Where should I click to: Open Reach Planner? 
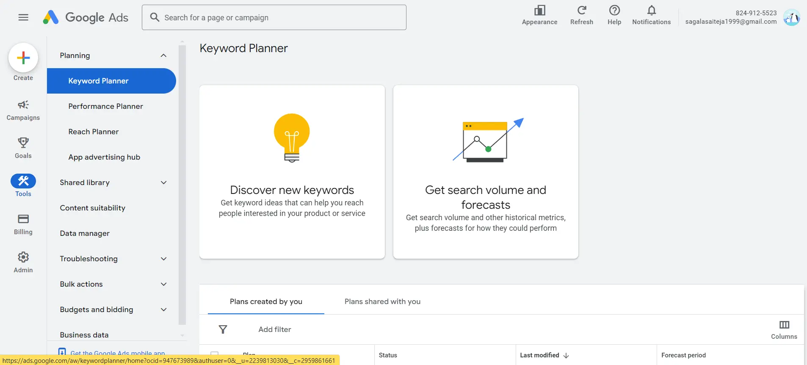tap(94, 132)
